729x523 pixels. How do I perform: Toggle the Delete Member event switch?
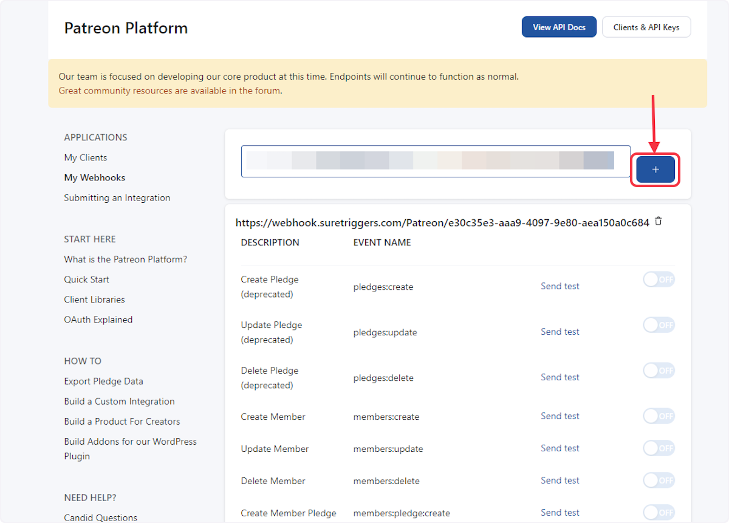pos(659,480)
